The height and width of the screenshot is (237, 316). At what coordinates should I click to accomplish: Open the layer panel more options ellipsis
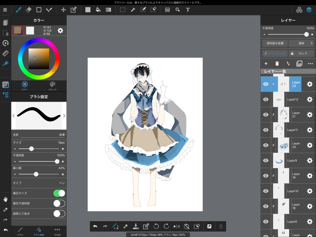pyautogui.click(x=310, y=64)
